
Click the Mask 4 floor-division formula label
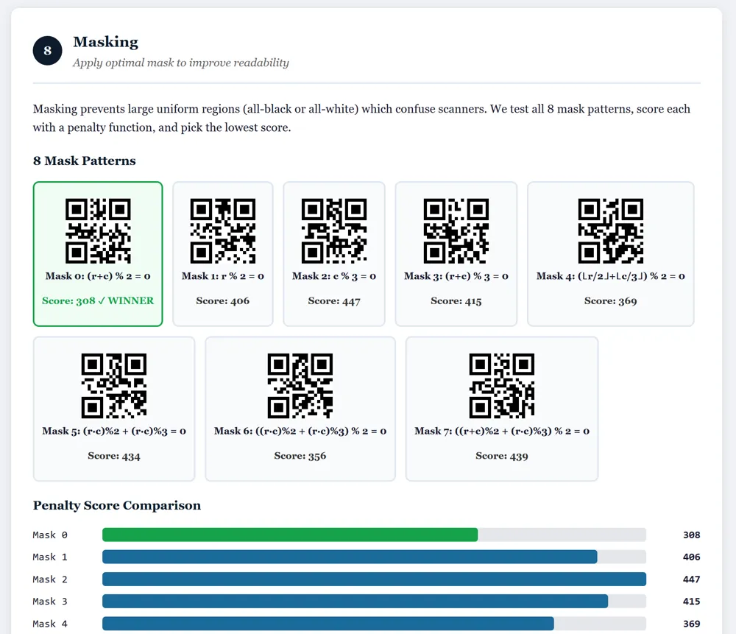(x=611, y=276)
